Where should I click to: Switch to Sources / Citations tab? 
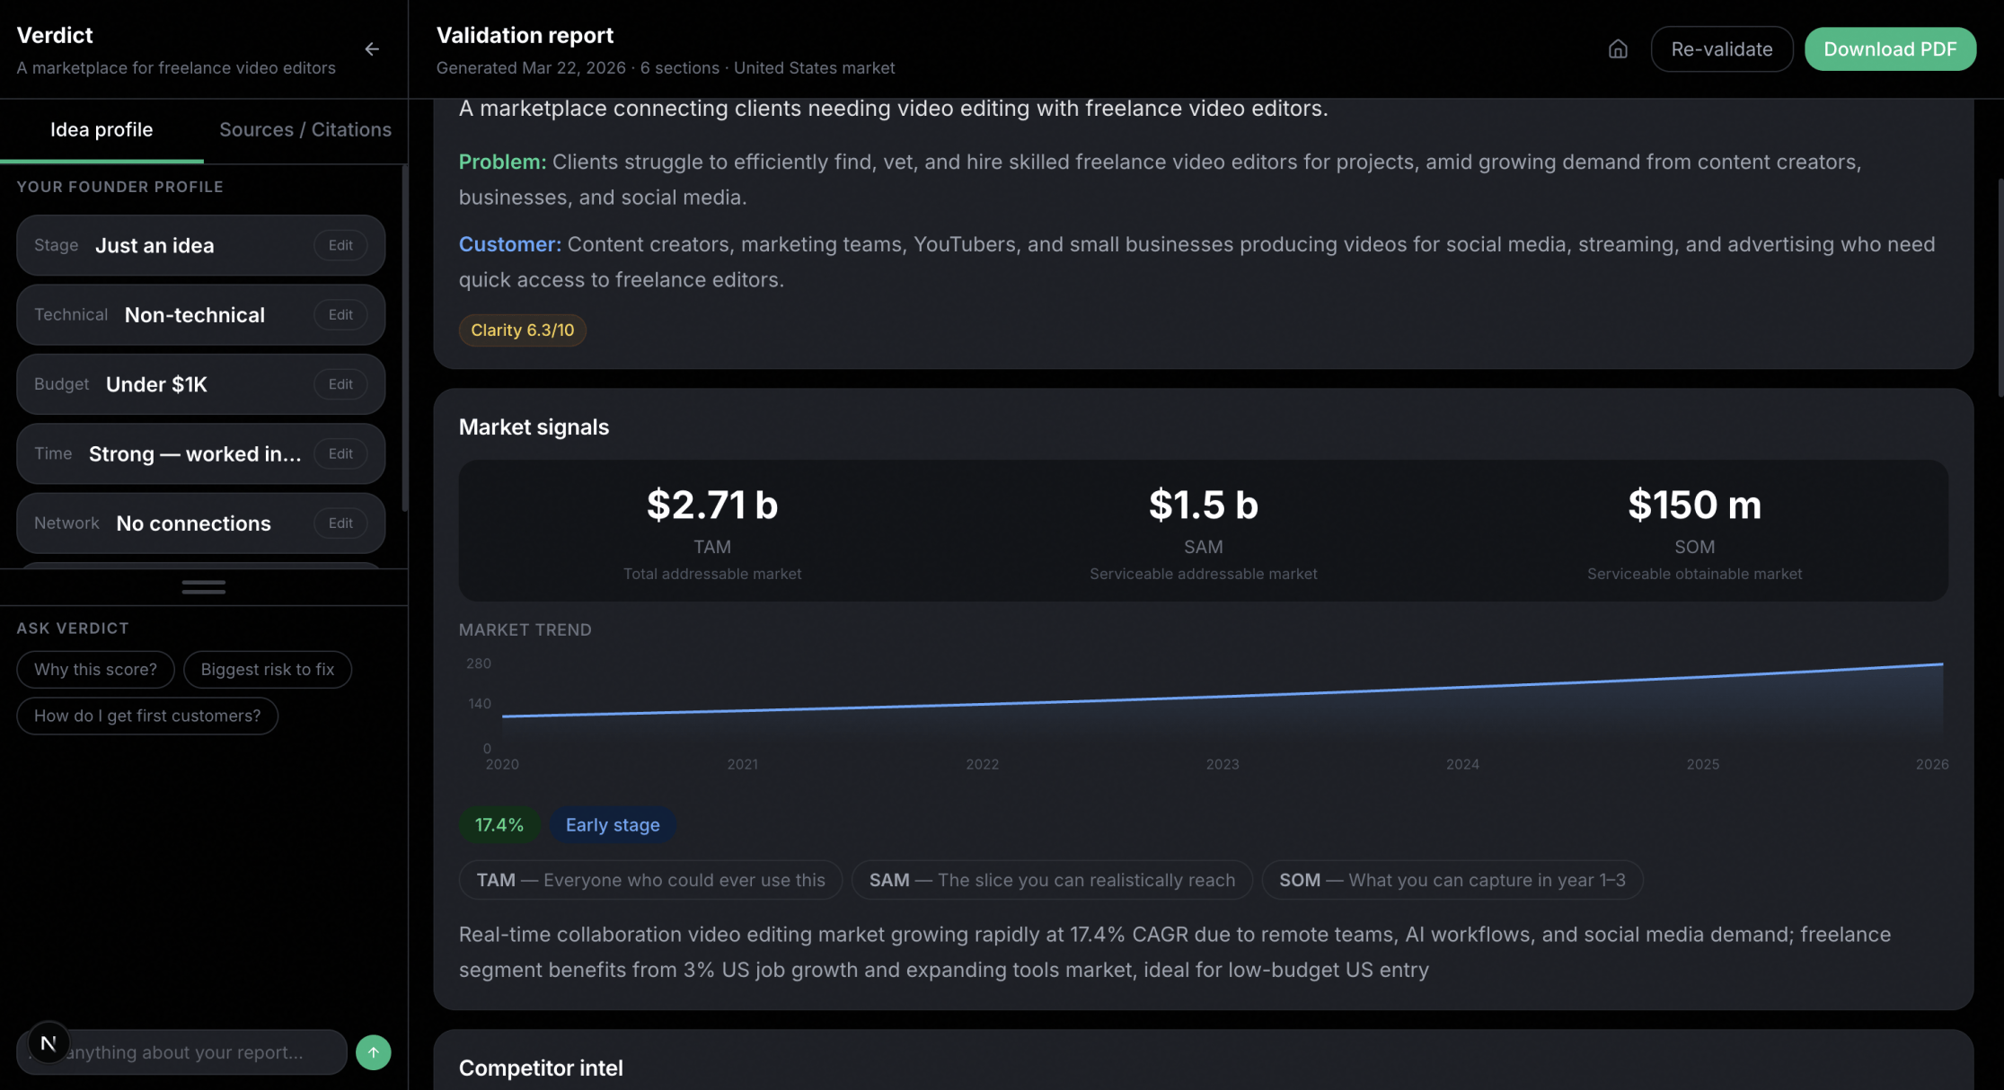305,129
